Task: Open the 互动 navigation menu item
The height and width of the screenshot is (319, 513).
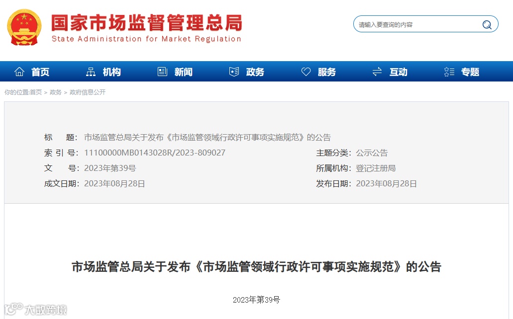Action: tap(399, 72)
